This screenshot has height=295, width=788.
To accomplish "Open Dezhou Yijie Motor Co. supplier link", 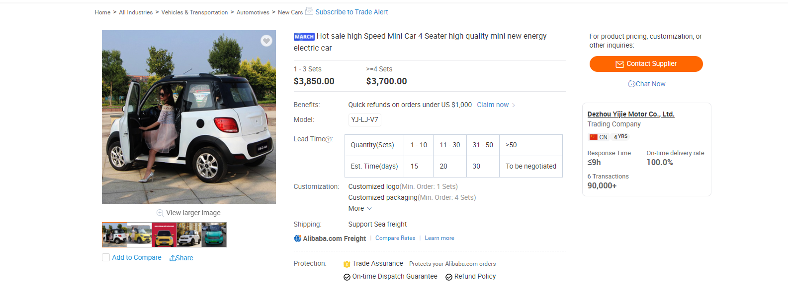I will coord(630,114).
